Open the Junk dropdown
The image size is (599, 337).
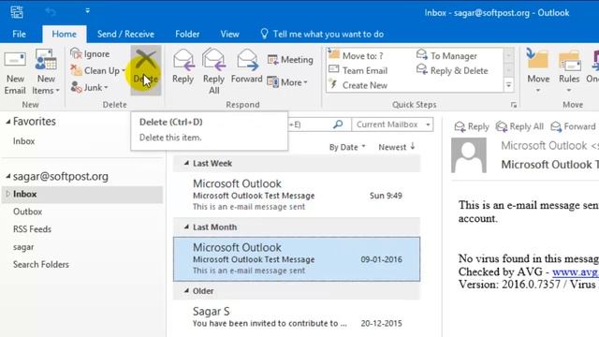coord(90,87)
